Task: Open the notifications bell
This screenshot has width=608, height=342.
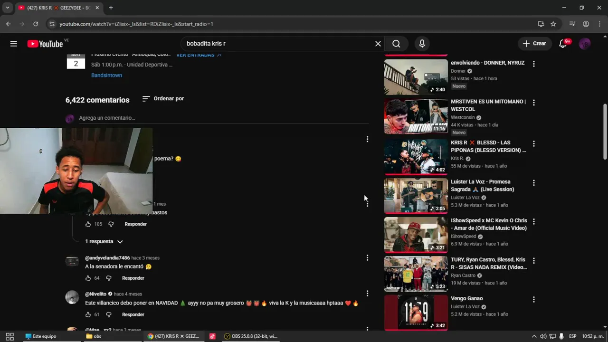Action: click(564, 44)
